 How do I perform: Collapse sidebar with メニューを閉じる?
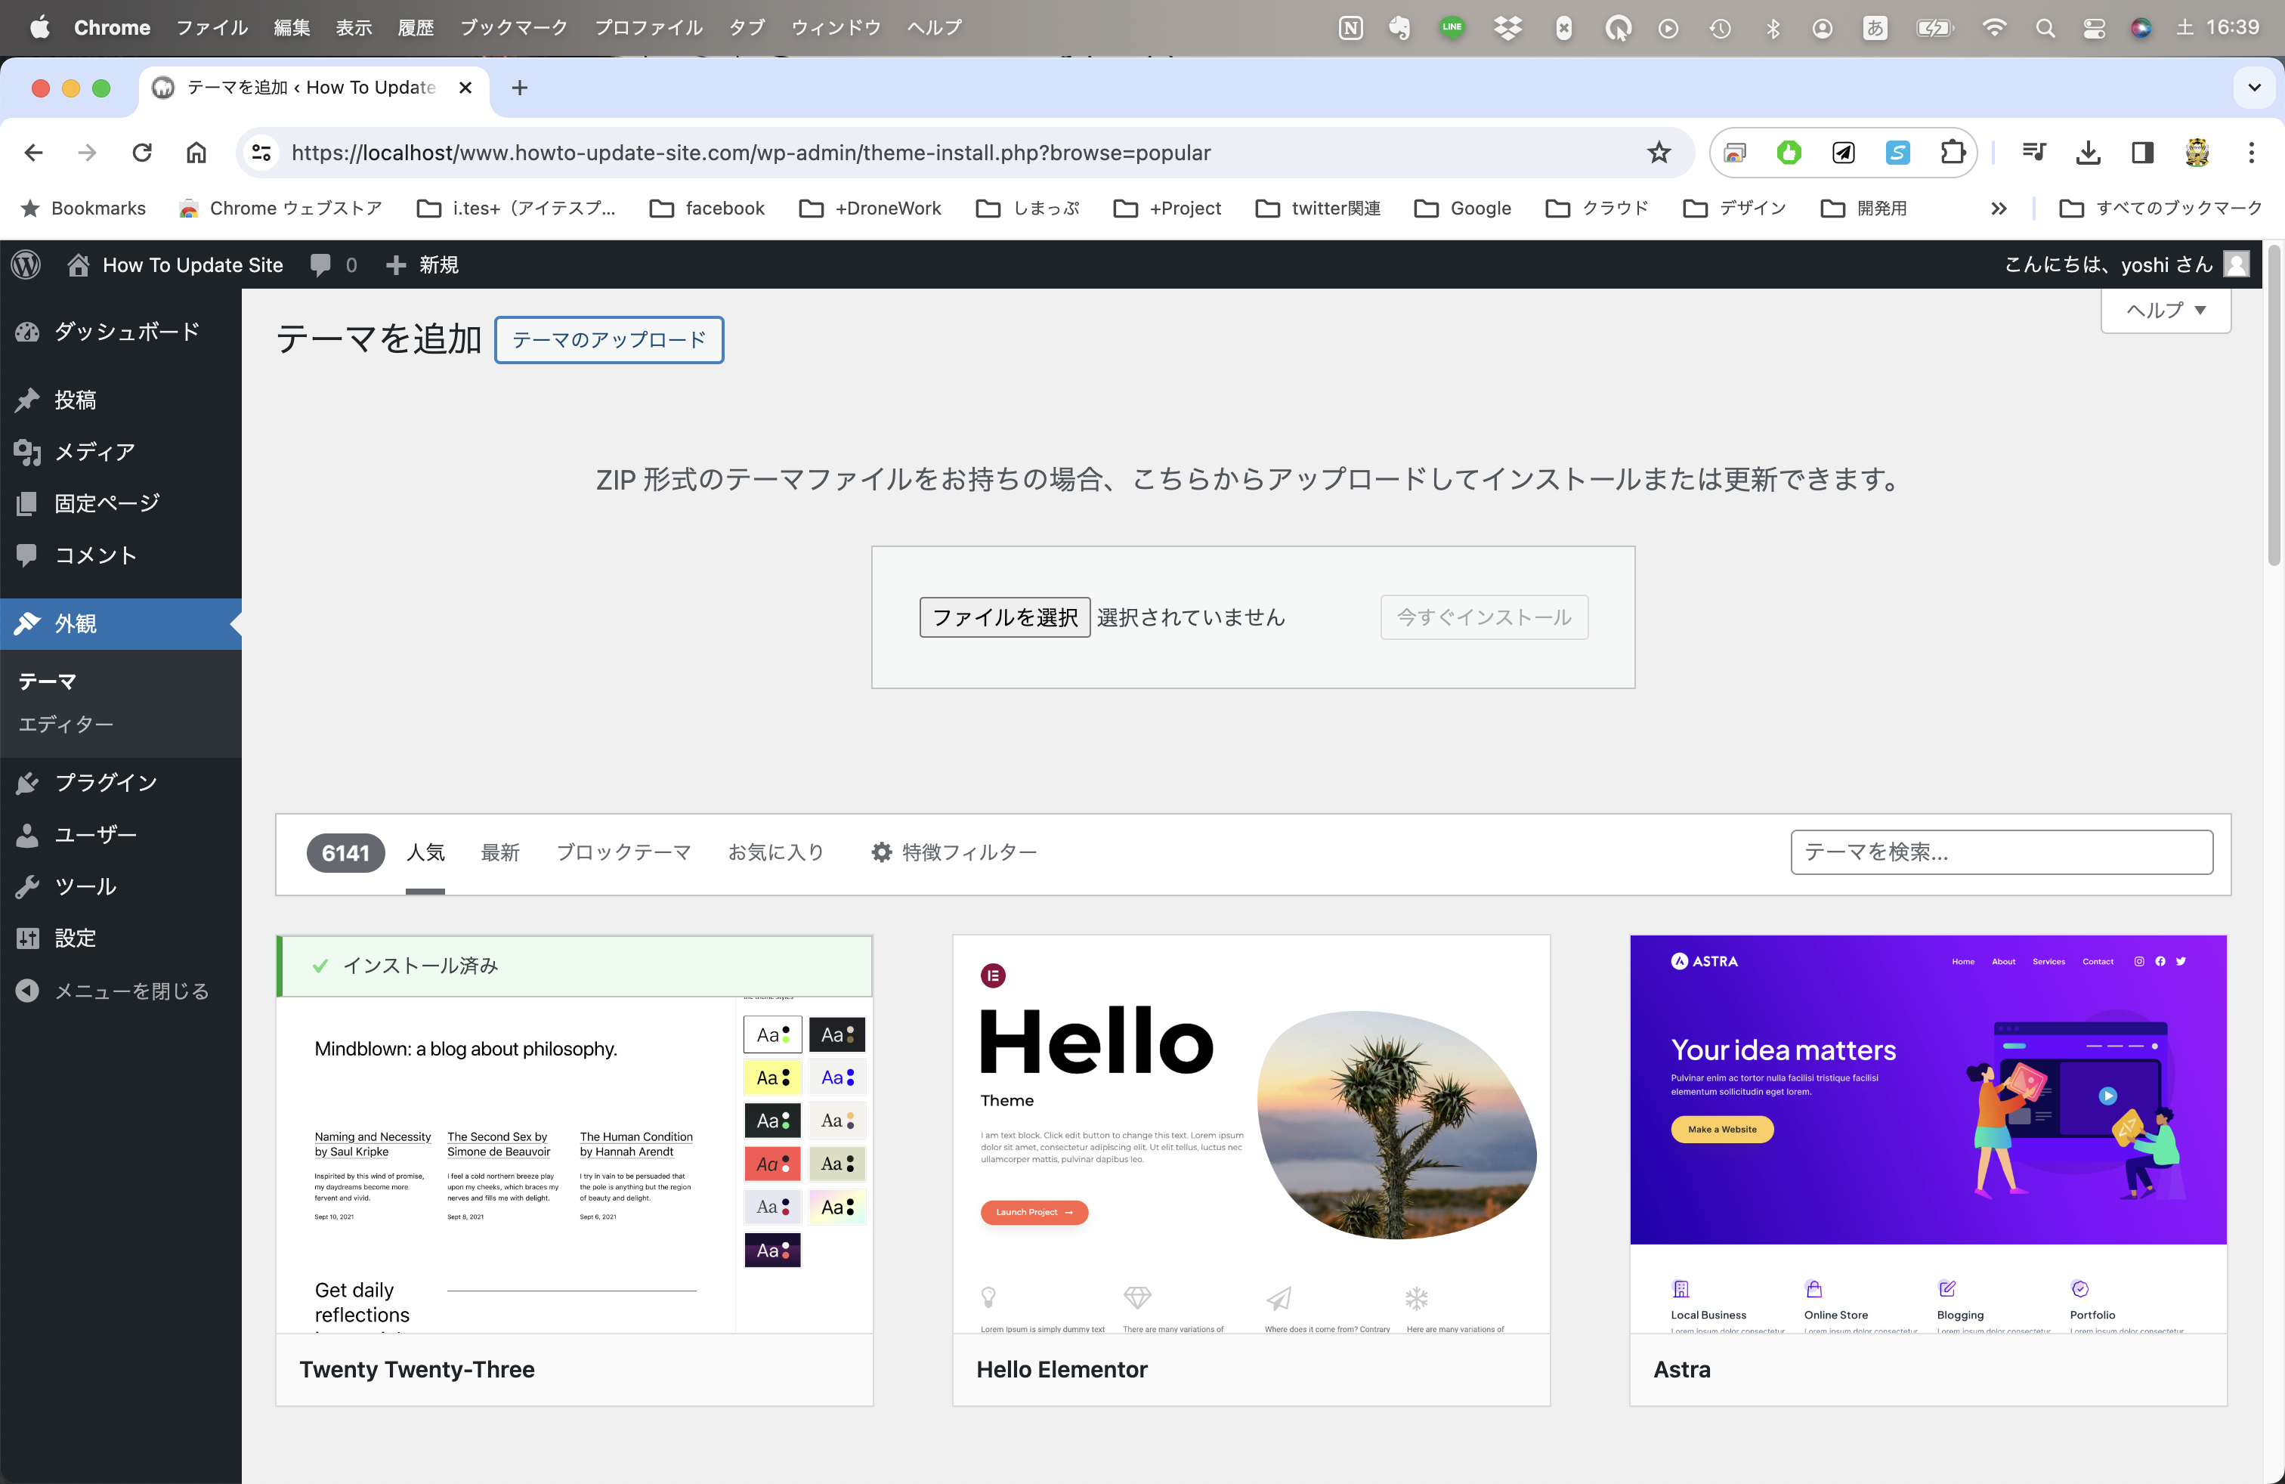(121, 991)
